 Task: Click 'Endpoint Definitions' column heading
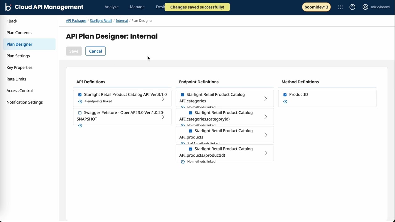click(199, 82)
